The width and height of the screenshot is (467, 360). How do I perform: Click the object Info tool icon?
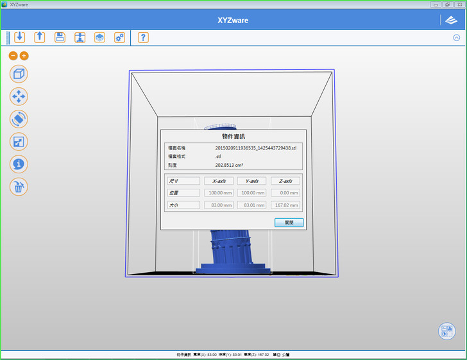pos(19,164)
